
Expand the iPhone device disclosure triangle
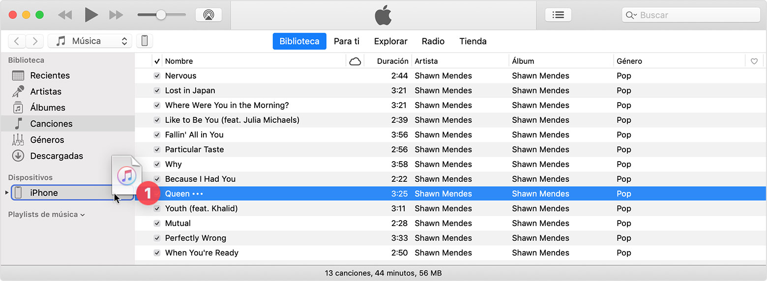point(6,193)
